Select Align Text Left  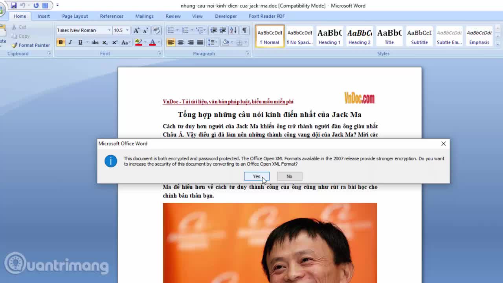click(171, 42)
